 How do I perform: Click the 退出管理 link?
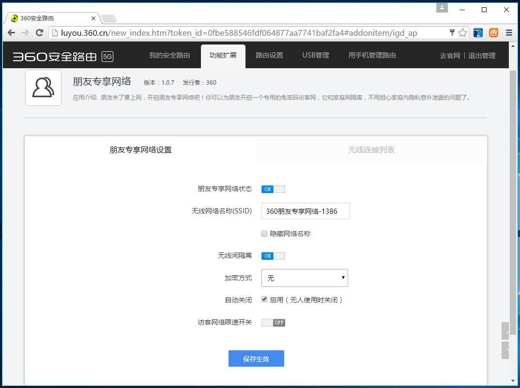pyautogui.click(x=482, y=55)
